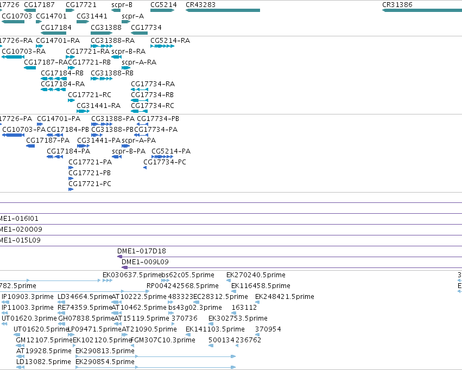Image resolution: width=462 pixels, height=370 pixels.
Task: Select transcript CG14701-RA
Action: pyautogui.click(x=40, y=46)
